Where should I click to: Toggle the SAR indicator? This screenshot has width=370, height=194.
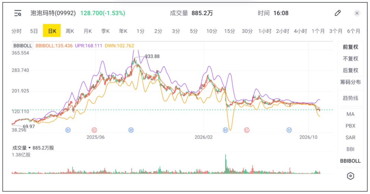coord(350,137)
